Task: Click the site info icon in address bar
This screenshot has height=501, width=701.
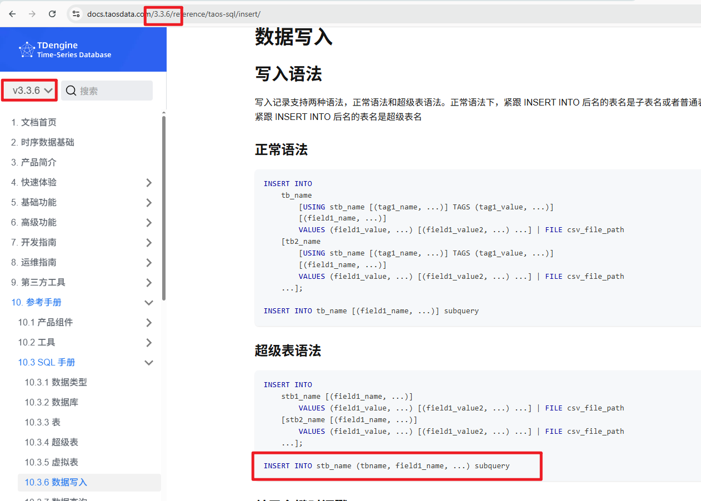Action: [76, 14]
